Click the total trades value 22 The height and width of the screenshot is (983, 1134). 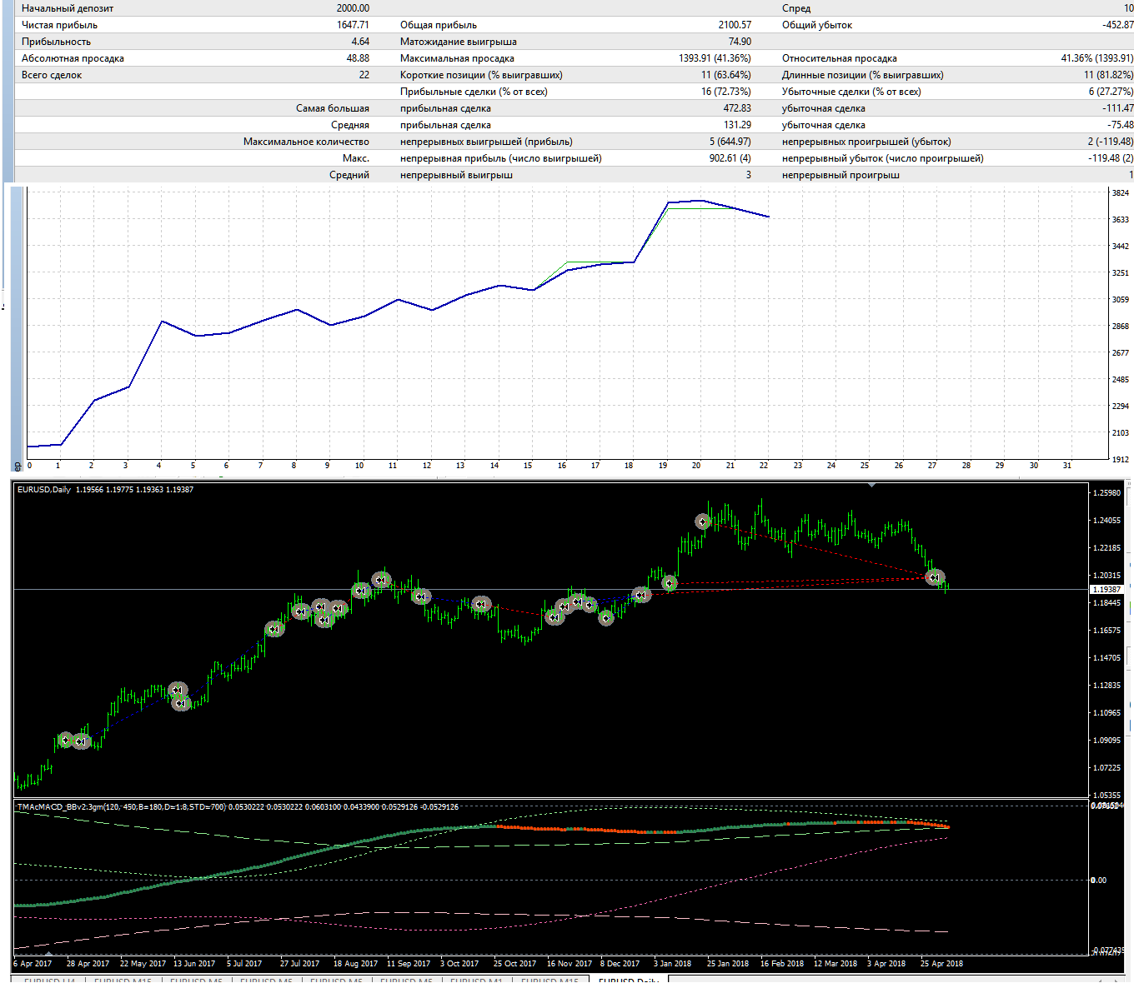(x=364, y=75)
